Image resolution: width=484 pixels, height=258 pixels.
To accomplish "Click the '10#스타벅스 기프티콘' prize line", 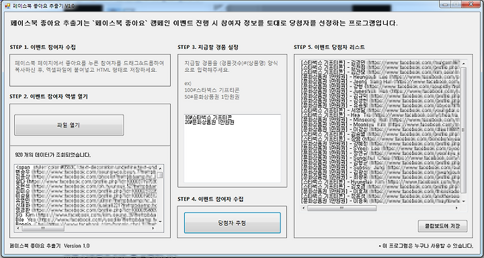I will [x=208, y=117].
